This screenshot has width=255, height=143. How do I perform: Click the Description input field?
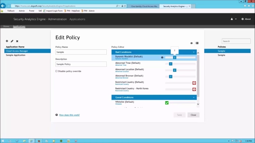81,64
